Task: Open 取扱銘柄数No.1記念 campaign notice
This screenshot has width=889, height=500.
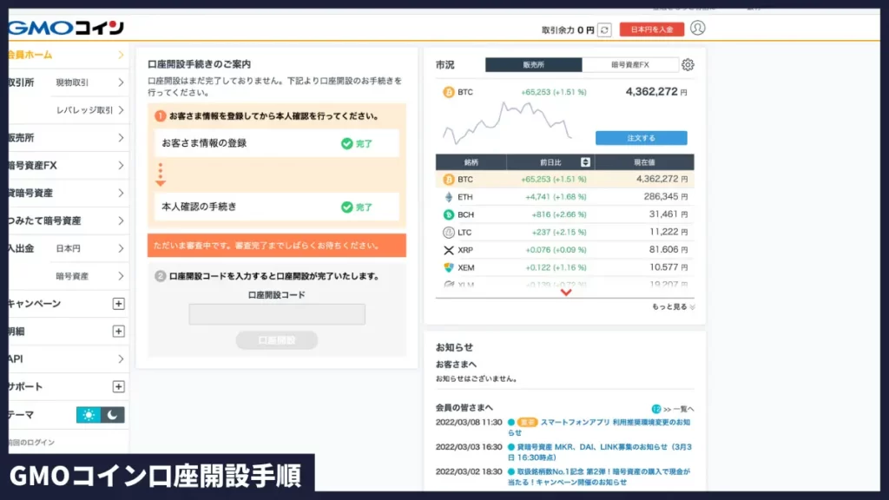Action: [599, 477]
